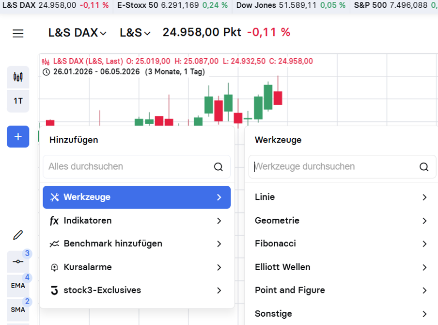Click the chevron next to Indikatoren

(219, 221)
